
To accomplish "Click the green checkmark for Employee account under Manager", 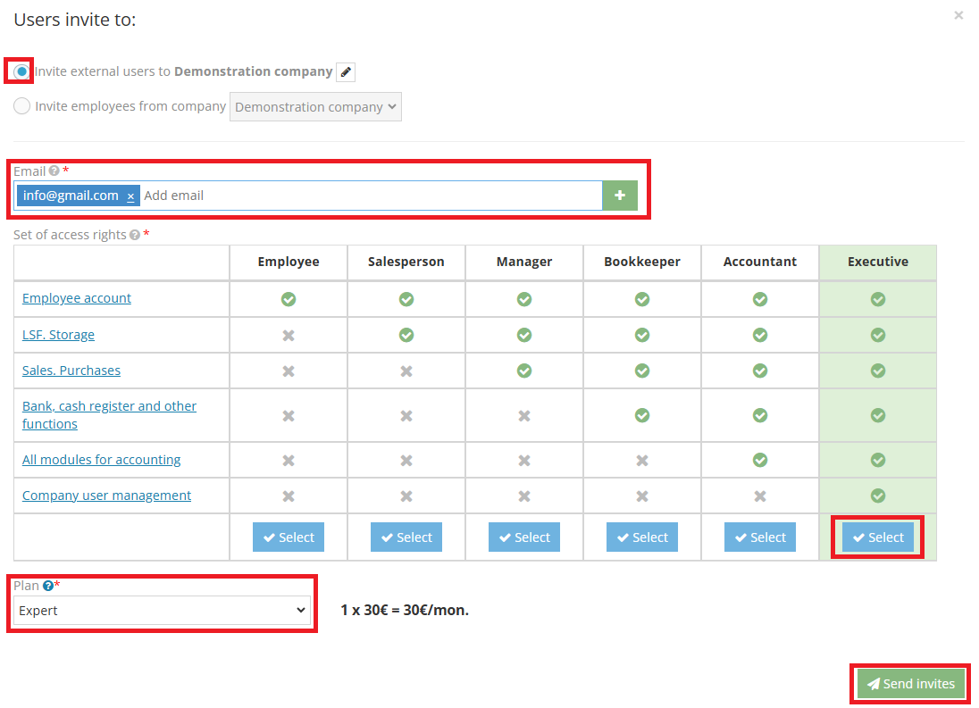I will click(x=524, y=299).
